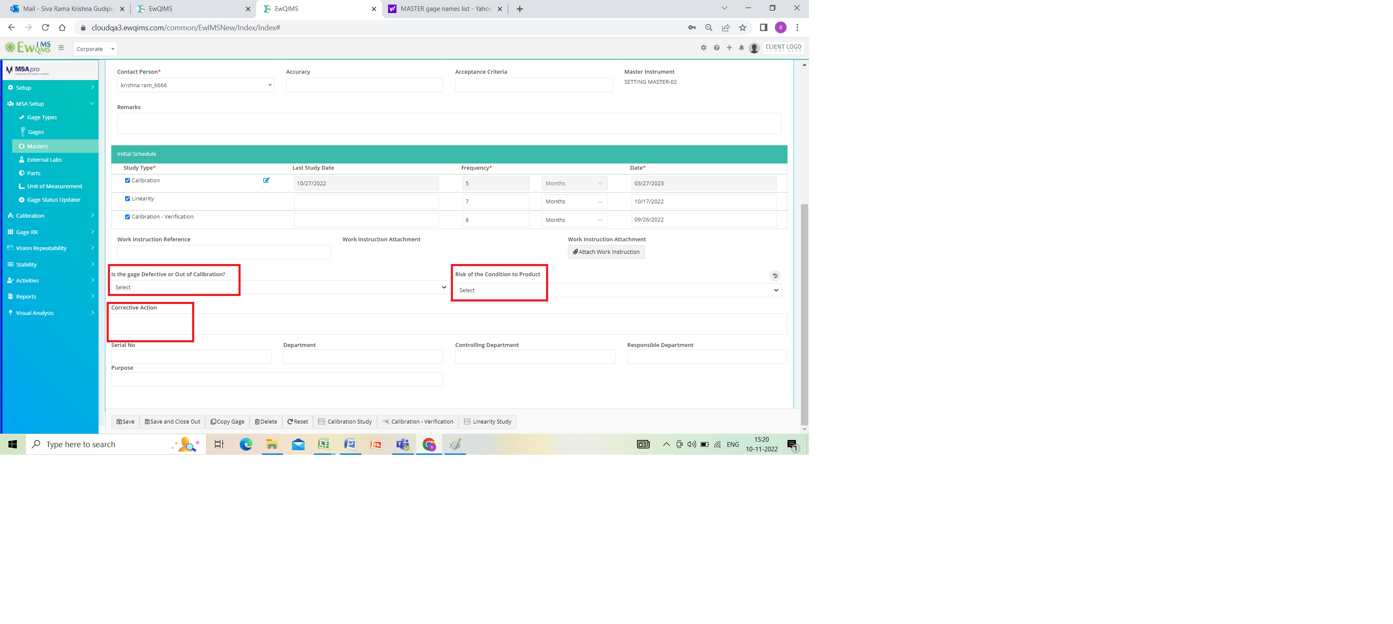The width and height of the screenshot is (1393, 624).
Task: Click the plus icon in app header
Action: (729, 48)
